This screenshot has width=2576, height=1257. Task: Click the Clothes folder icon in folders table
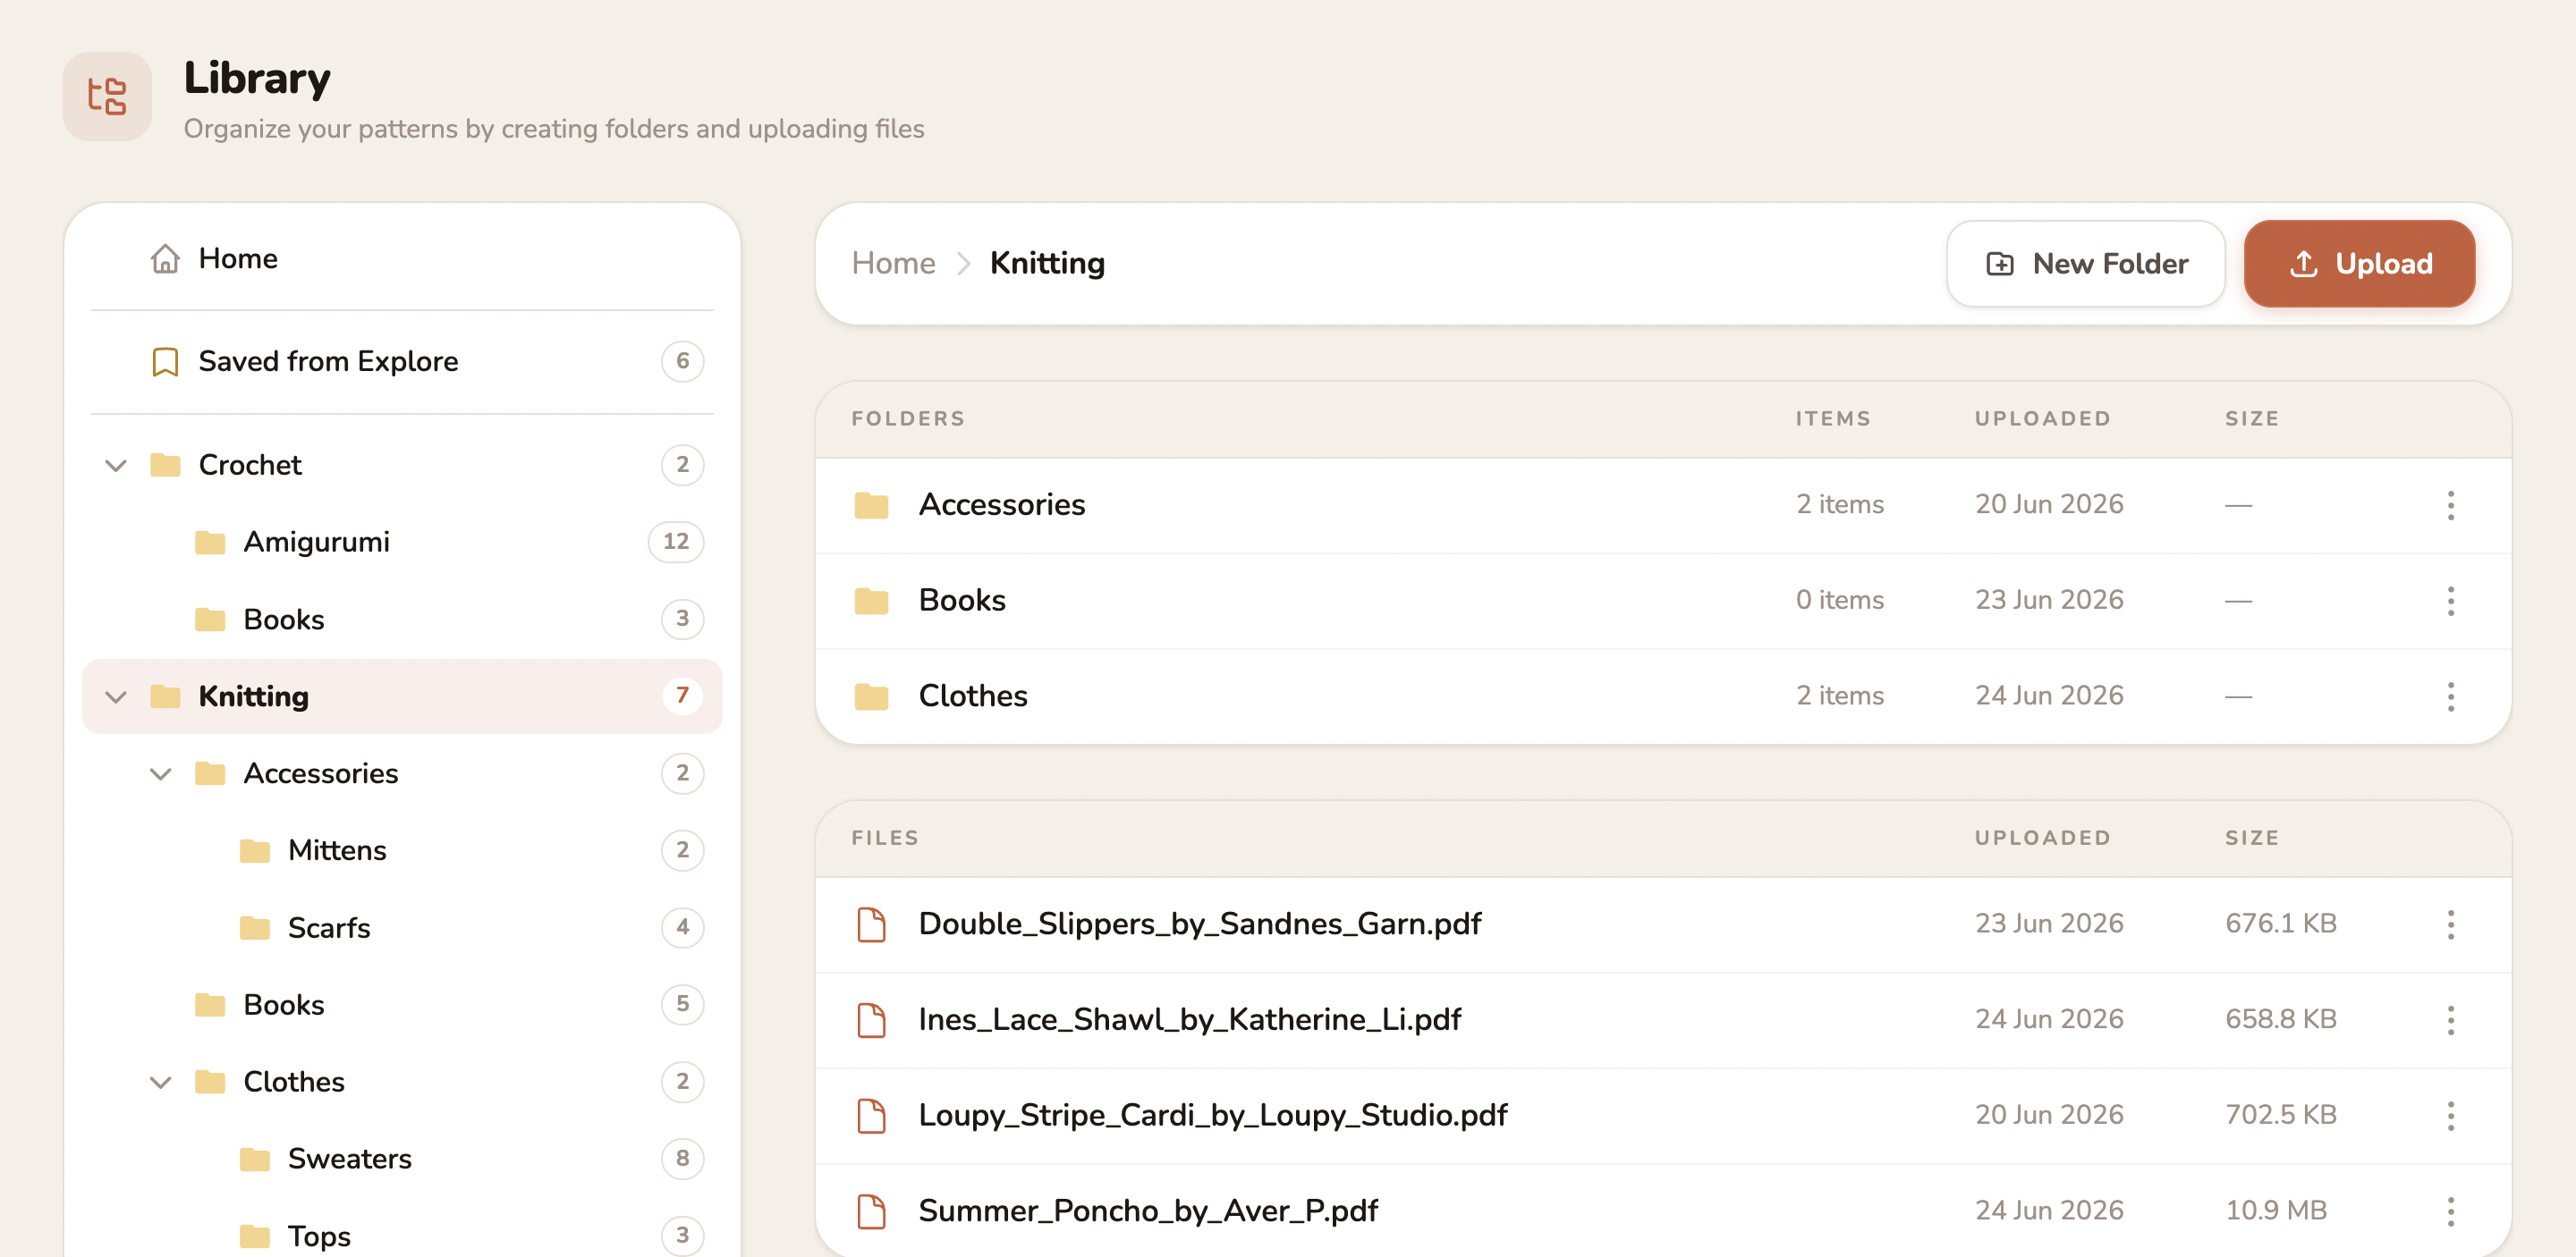871,696
